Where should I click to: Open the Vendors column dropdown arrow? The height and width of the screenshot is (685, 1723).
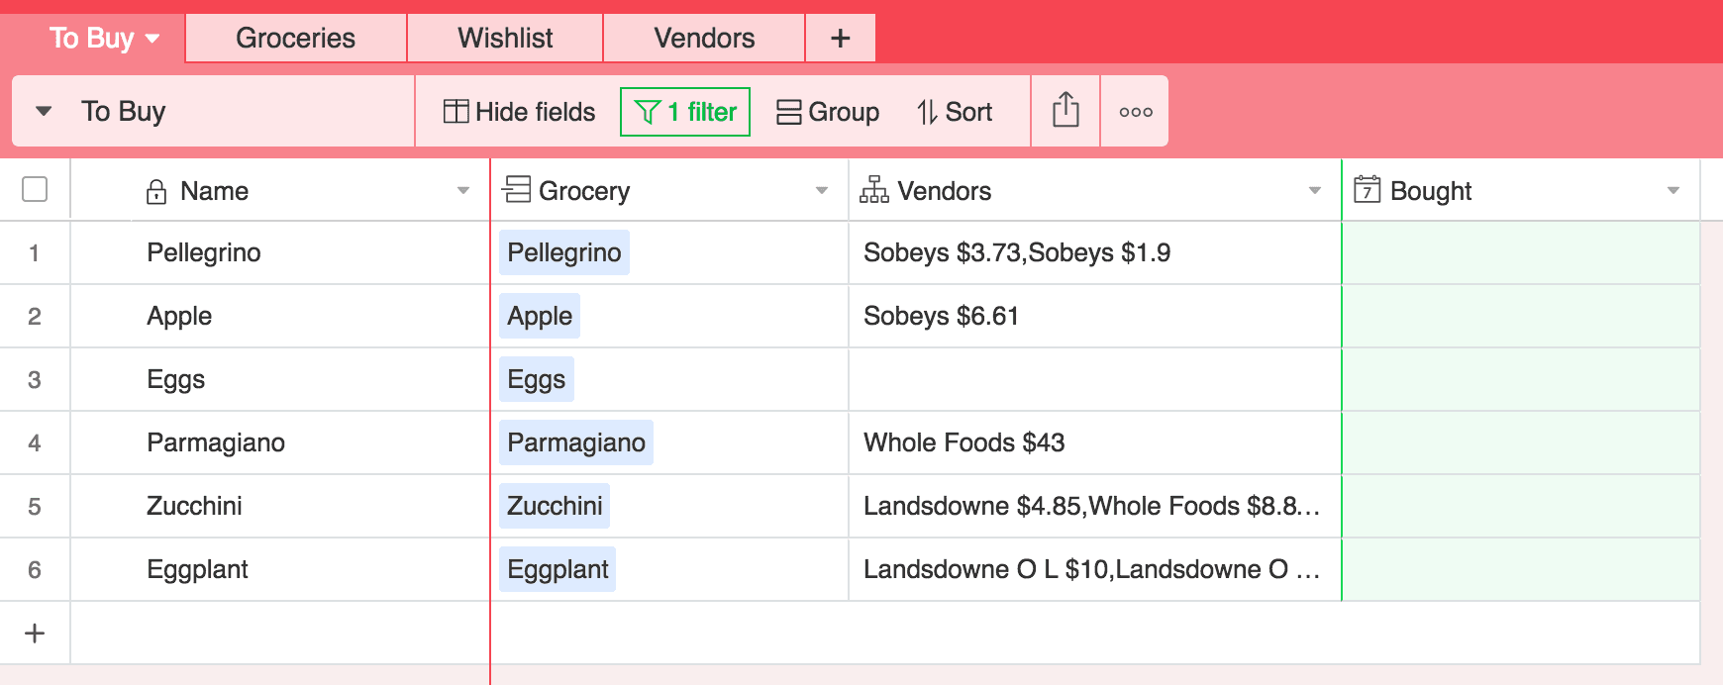click(1314, 191)
